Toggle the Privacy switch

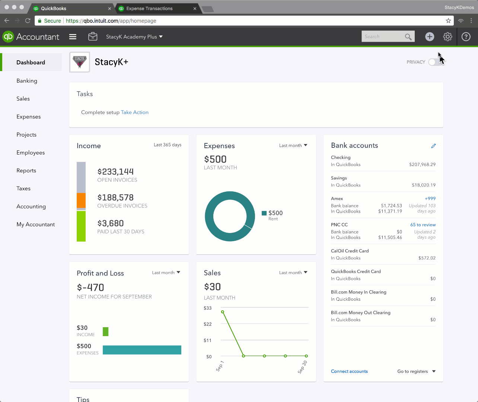pos(434,62)
